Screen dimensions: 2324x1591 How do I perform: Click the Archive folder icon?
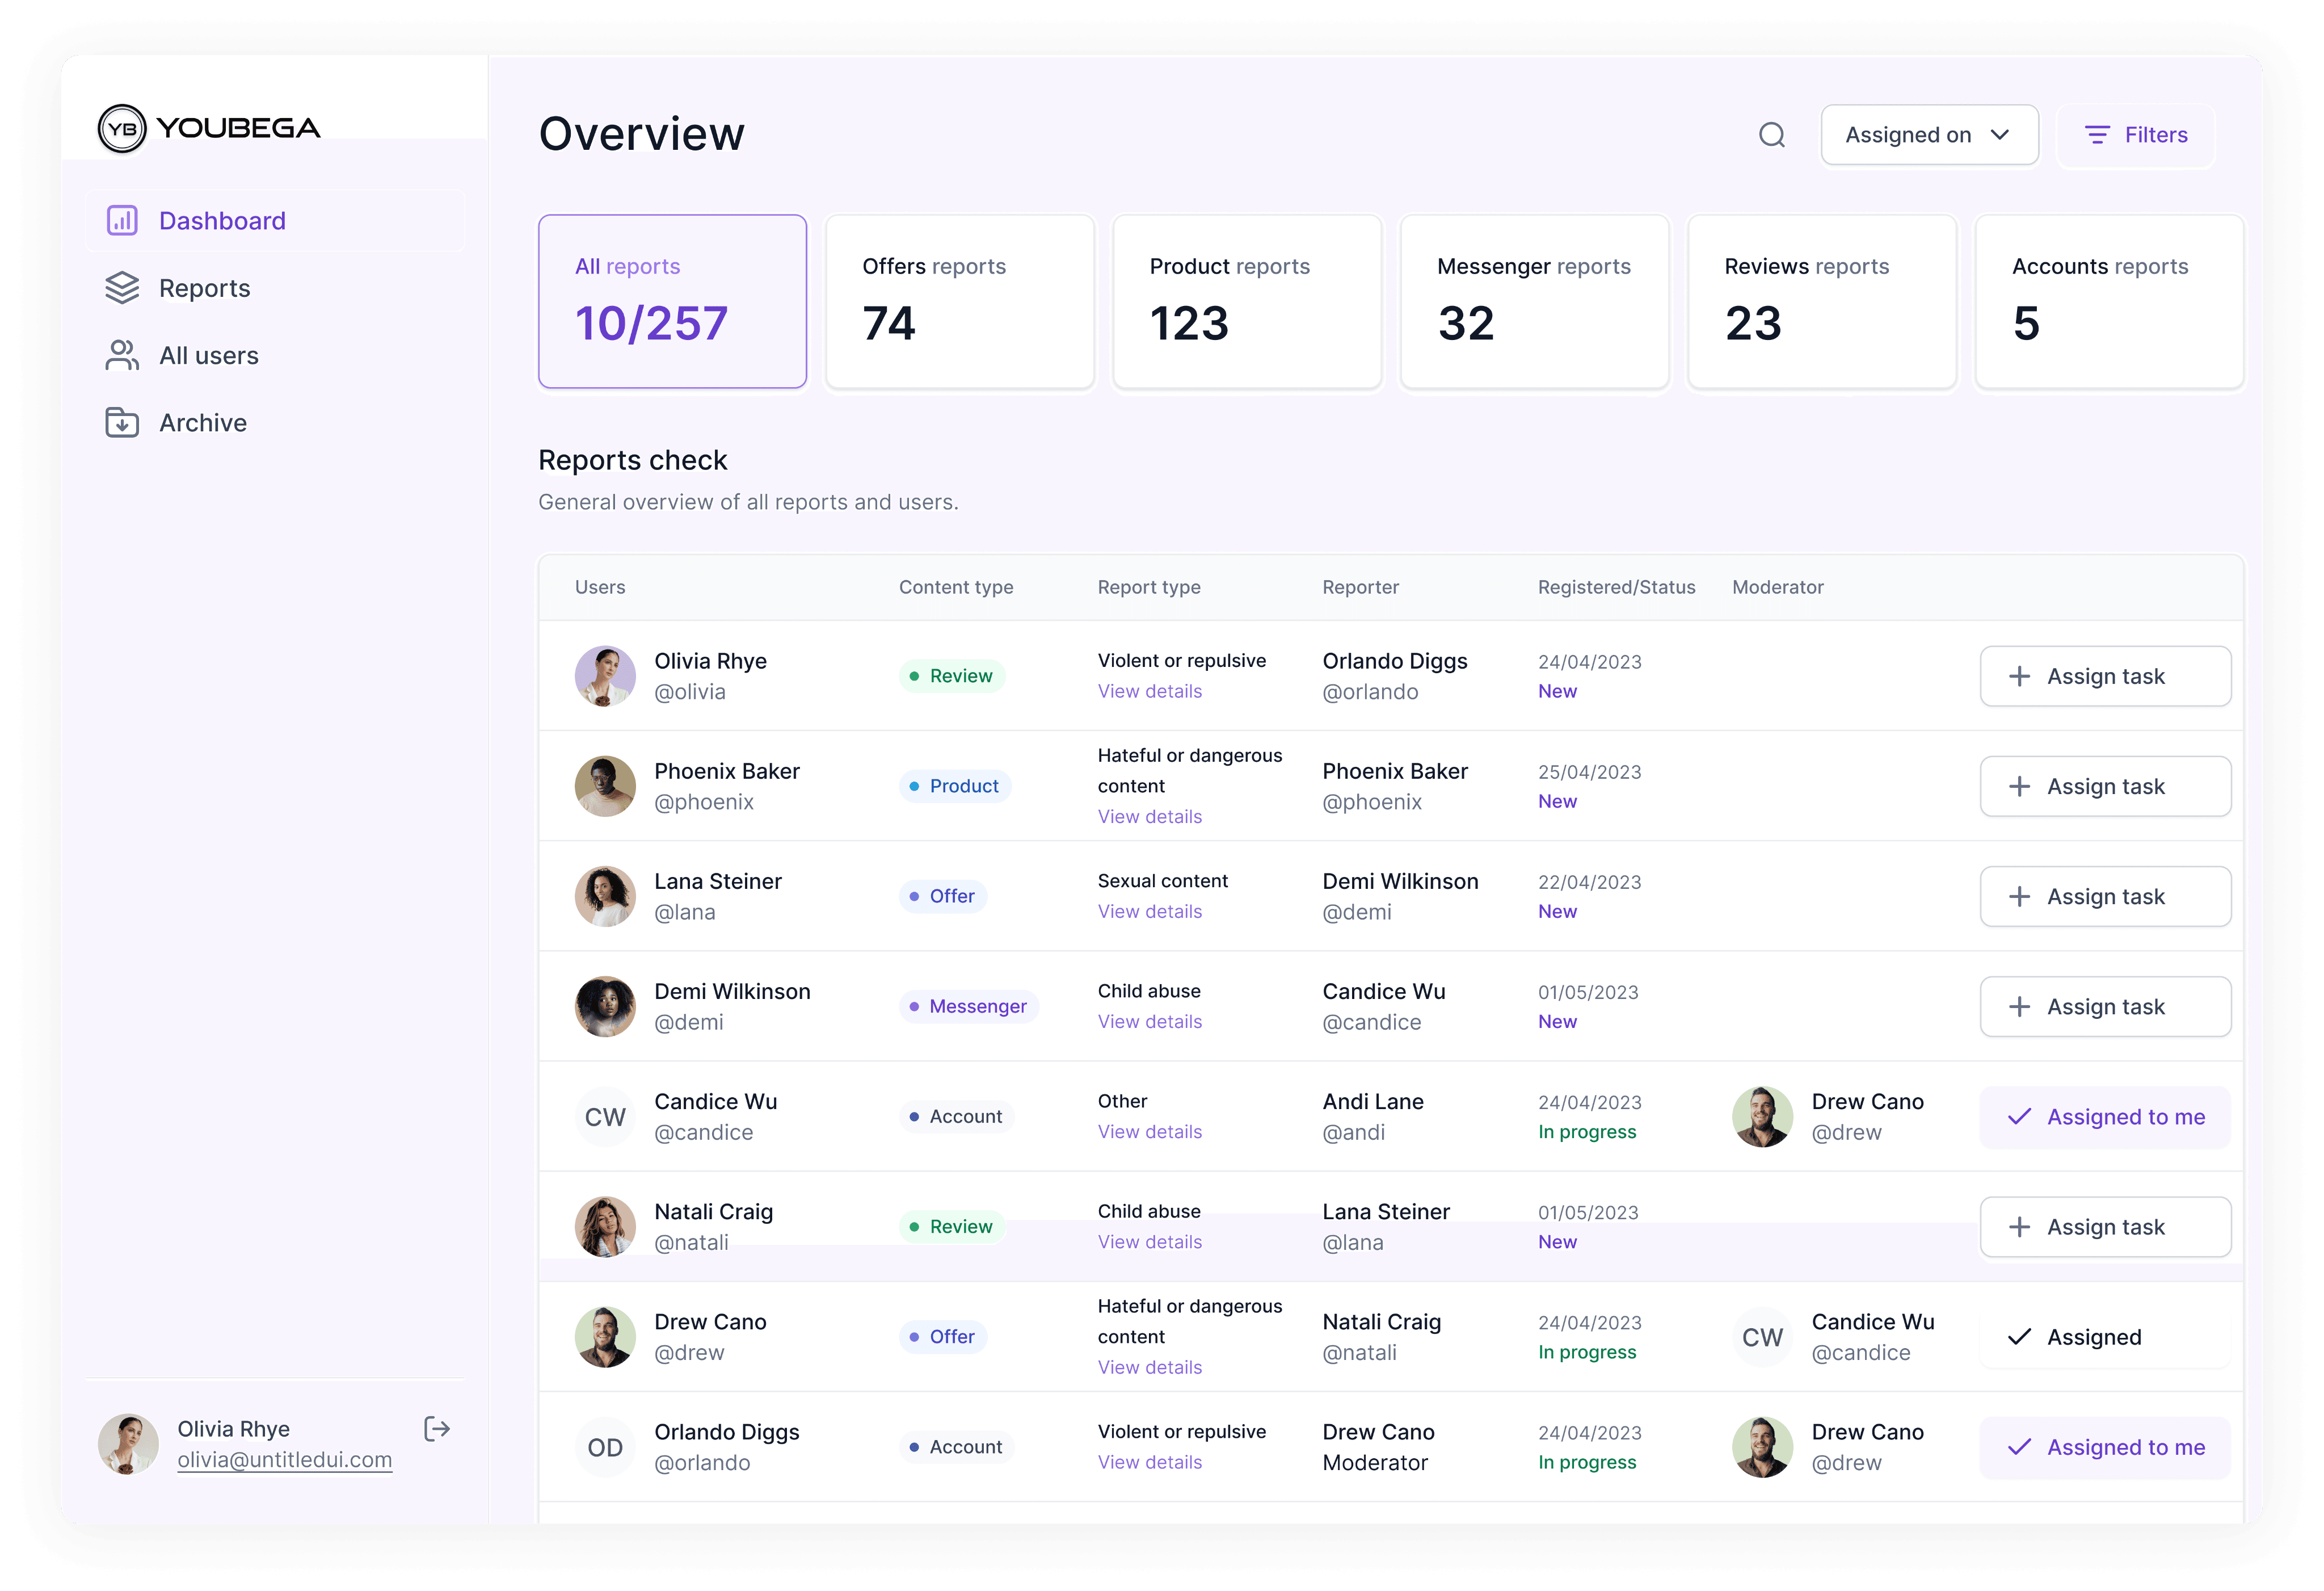tap(122, 422)
